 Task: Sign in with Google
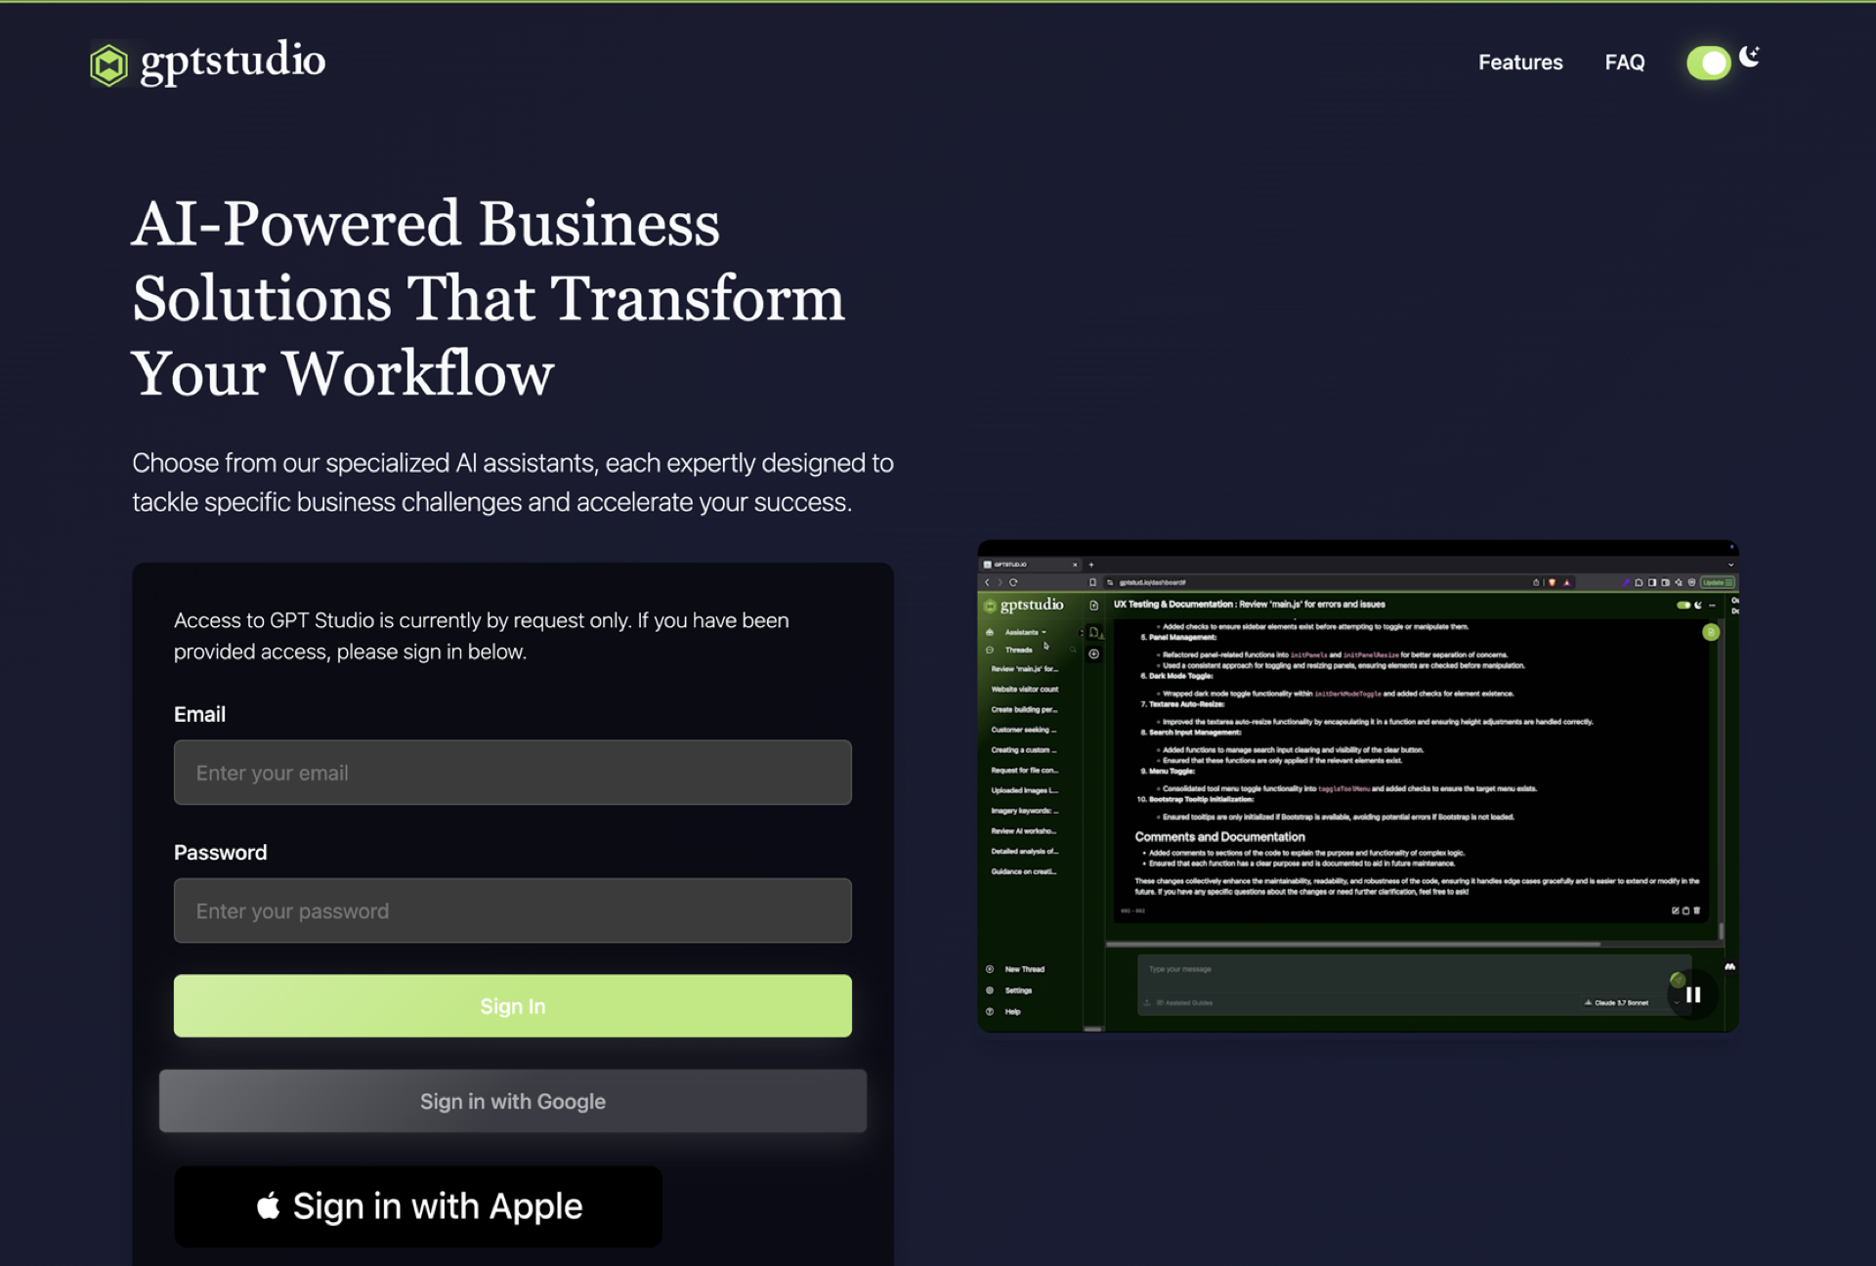pos(512,1101)
